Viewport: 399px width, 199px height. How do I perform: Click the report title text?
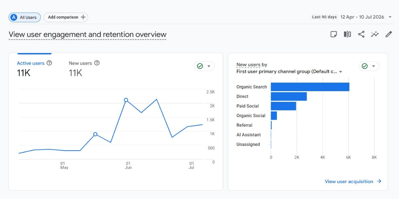click(87, 34)
